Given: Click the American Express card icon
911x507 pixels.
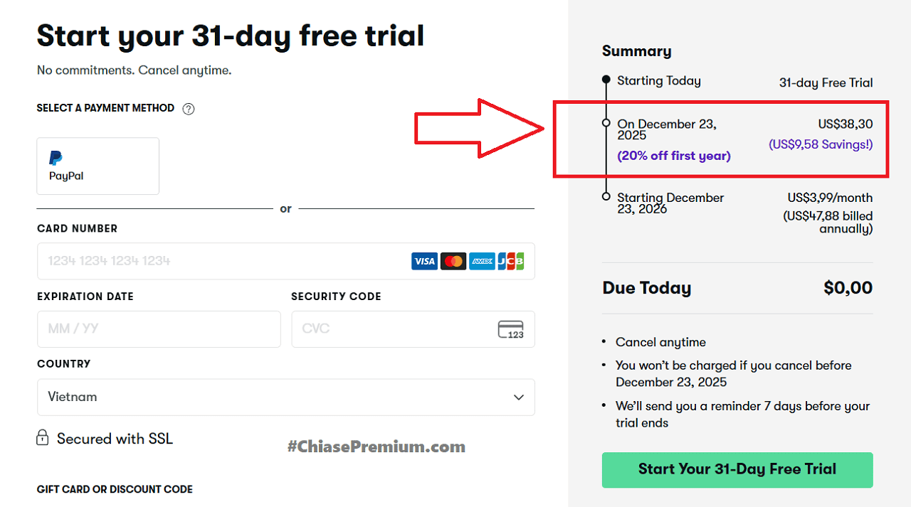Looking at the screenshot, I should tap(482, 261).
